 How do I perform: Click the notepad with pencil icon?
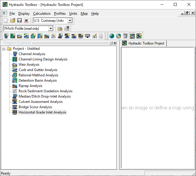94,36
